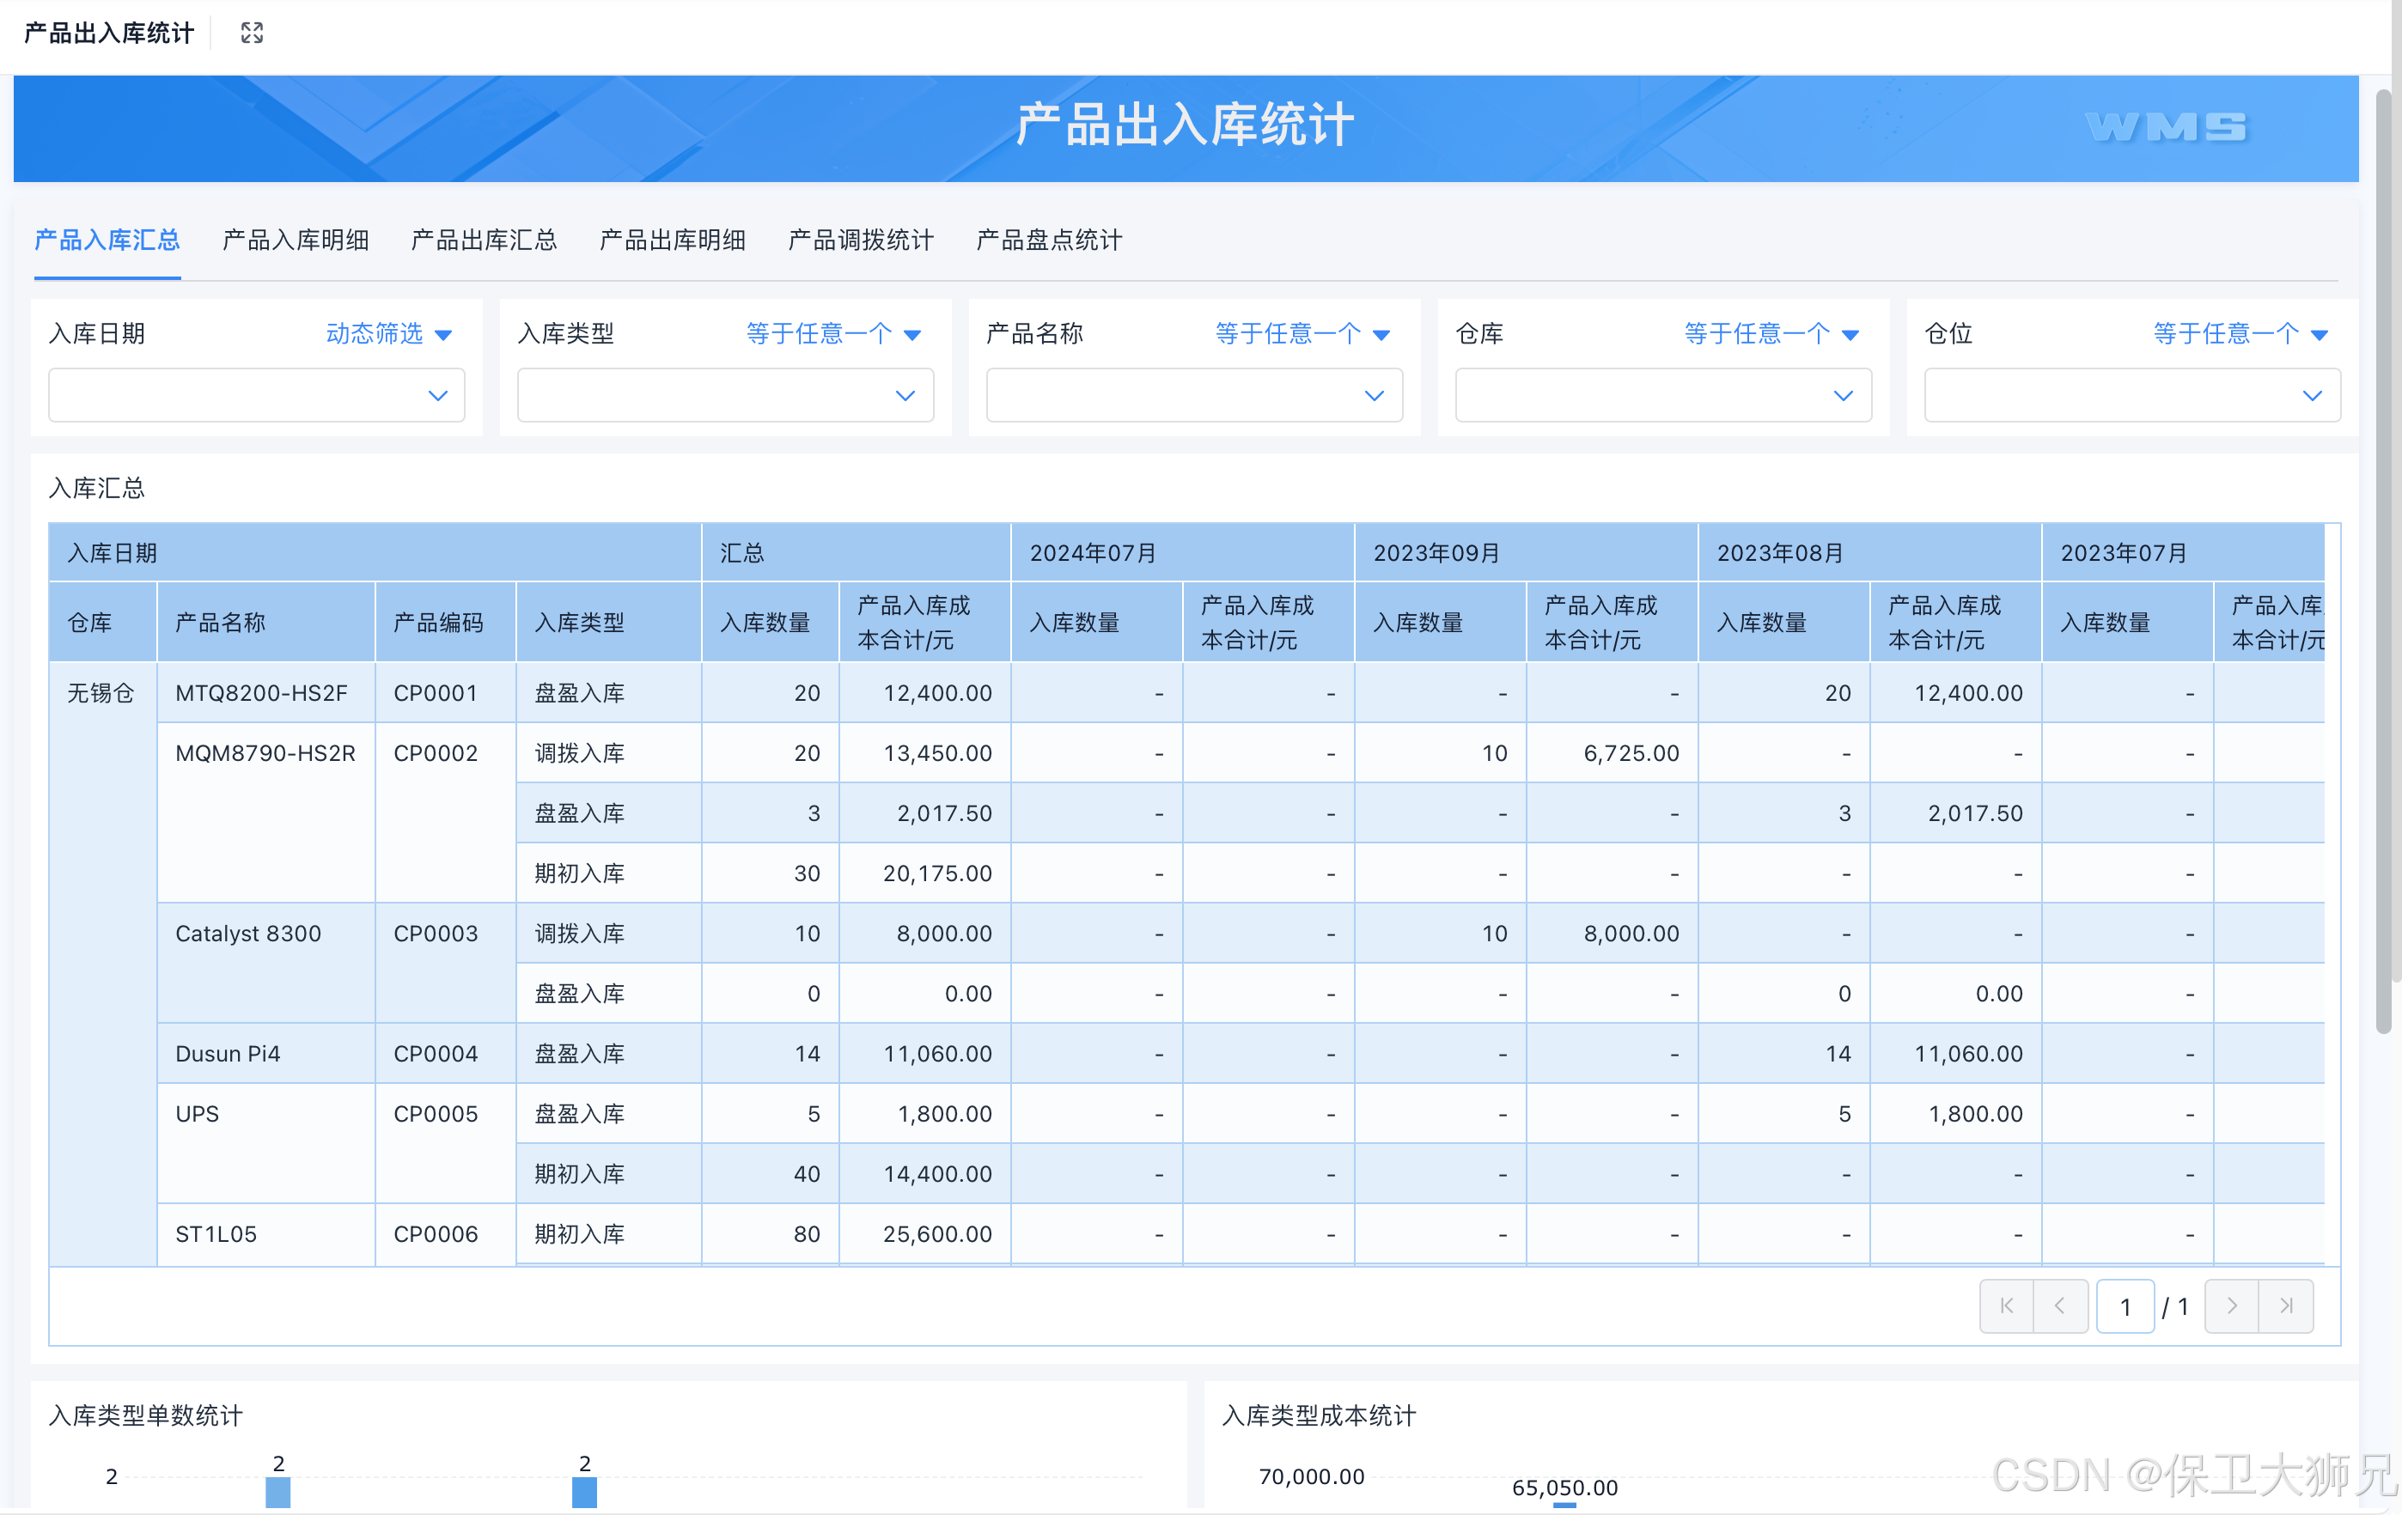Click product name UPS
This screenshot has width=2402, height=1515.
tap(198, 1114)
